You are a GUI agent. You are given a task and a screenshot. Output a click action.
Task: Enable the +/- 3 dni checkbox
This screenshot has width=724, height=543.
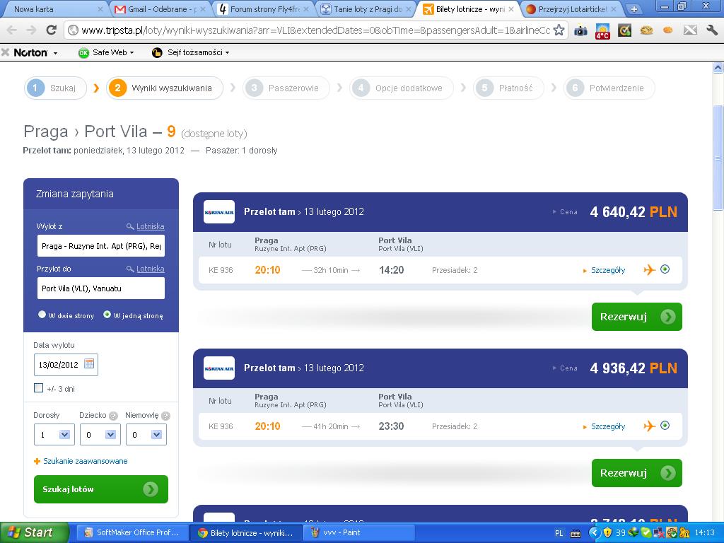pos(39,388)
